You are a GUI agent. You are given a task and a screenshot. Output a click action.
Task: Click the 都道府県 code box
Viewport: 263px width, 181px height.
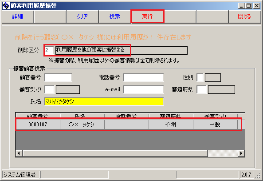click(x=201, y=89)
